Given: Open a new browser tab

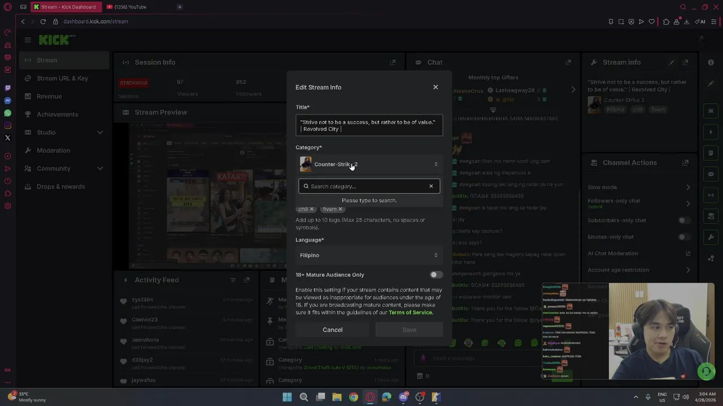Looking at the screenshot, I should pyautogui.click(x=180, y=7).
